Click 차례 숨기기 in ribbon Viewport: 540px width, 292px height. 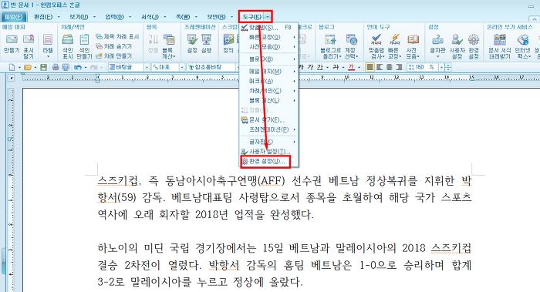click(x=113, y=46)
